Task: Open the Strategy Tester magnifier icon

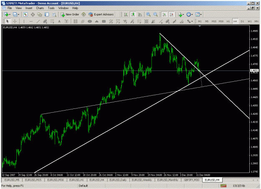Action: point(54,15)
